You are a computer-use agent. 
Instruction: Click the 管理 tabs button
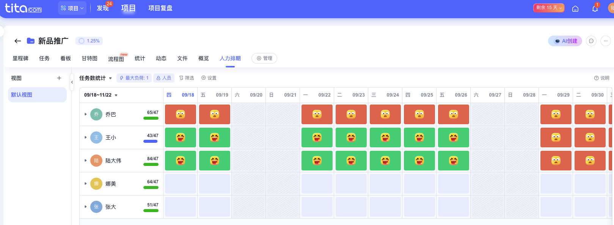(264, 58)
